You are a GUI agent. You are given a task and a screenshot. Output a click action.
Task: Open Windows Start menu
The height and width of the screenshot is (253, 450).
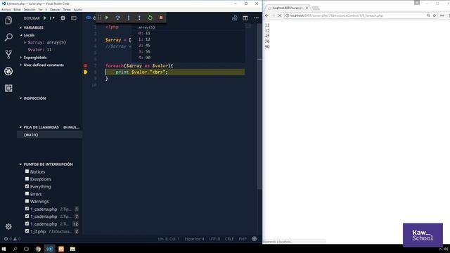point(4,249)
